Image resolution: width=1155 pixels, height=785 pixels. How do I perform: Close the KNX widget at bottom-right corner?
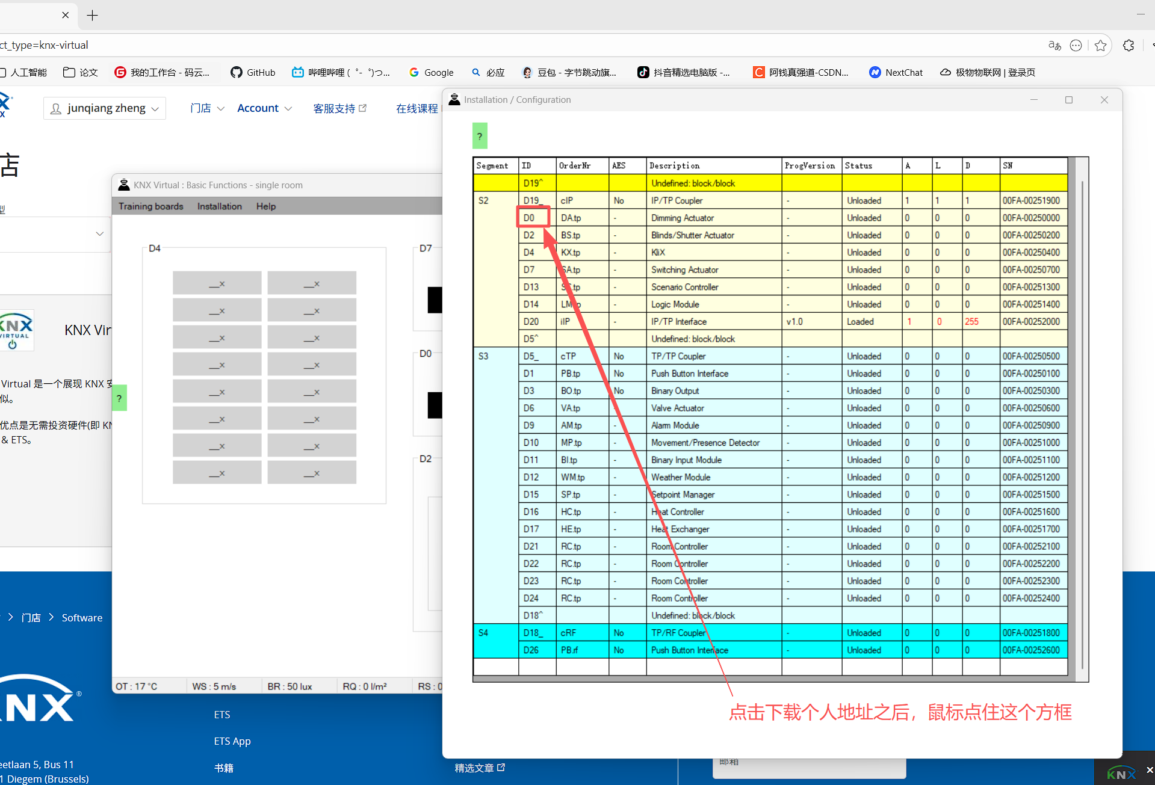(x=1149, y=770)
